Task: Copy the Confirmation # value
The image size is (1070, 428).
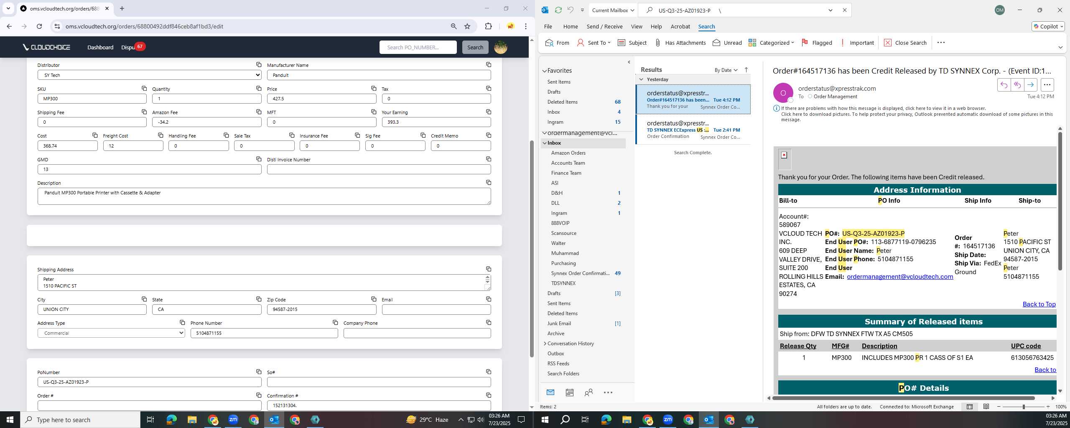Action: 489,395
